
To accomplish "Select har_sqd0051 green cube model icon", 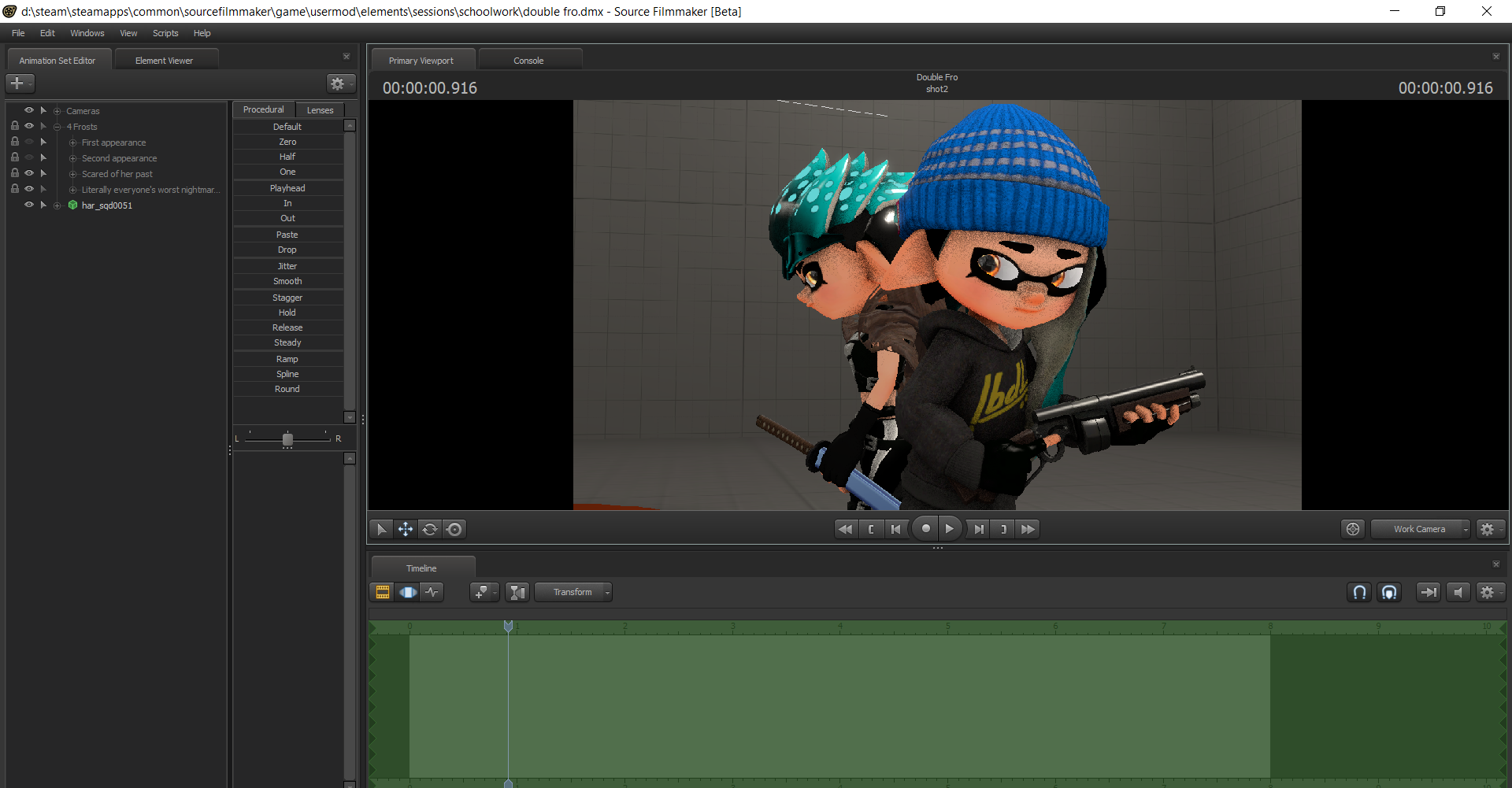I will coord(72,205).
